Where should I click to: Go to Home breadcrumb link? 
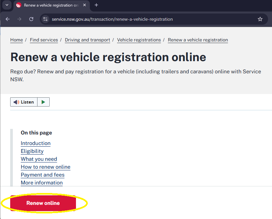click(16, 40)
